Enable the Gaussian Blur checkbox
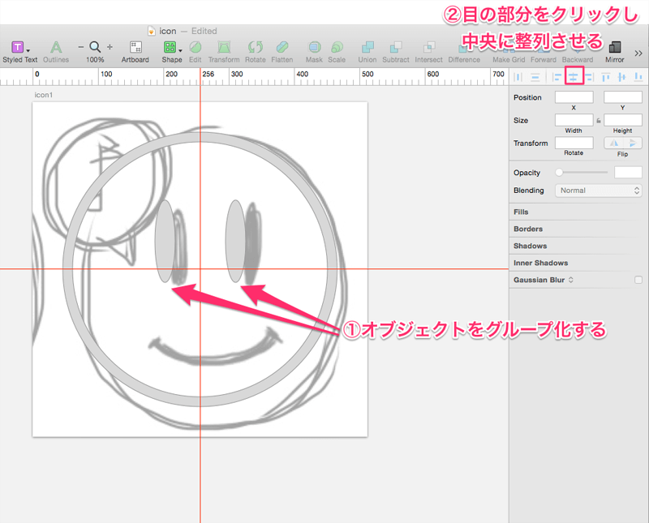 click(638, 280)
